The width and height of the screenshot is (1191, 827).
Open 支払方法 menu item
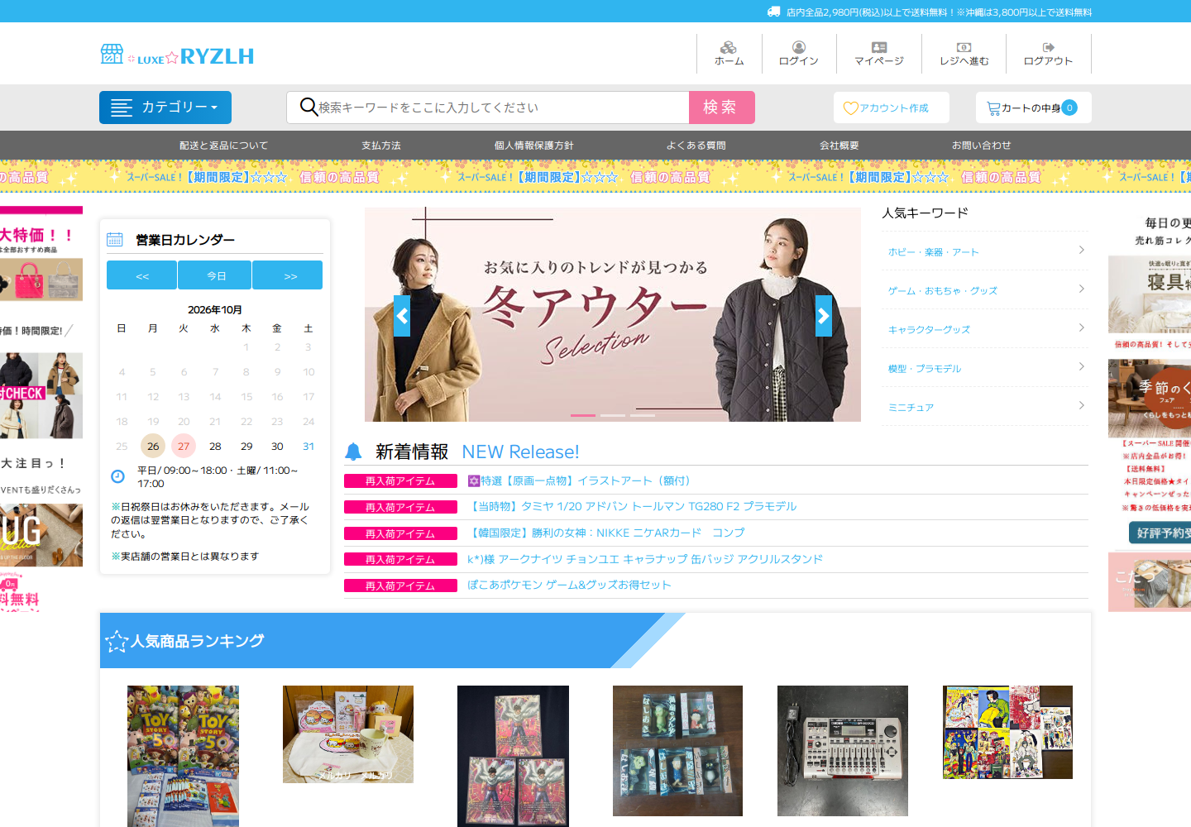[381, 146]
